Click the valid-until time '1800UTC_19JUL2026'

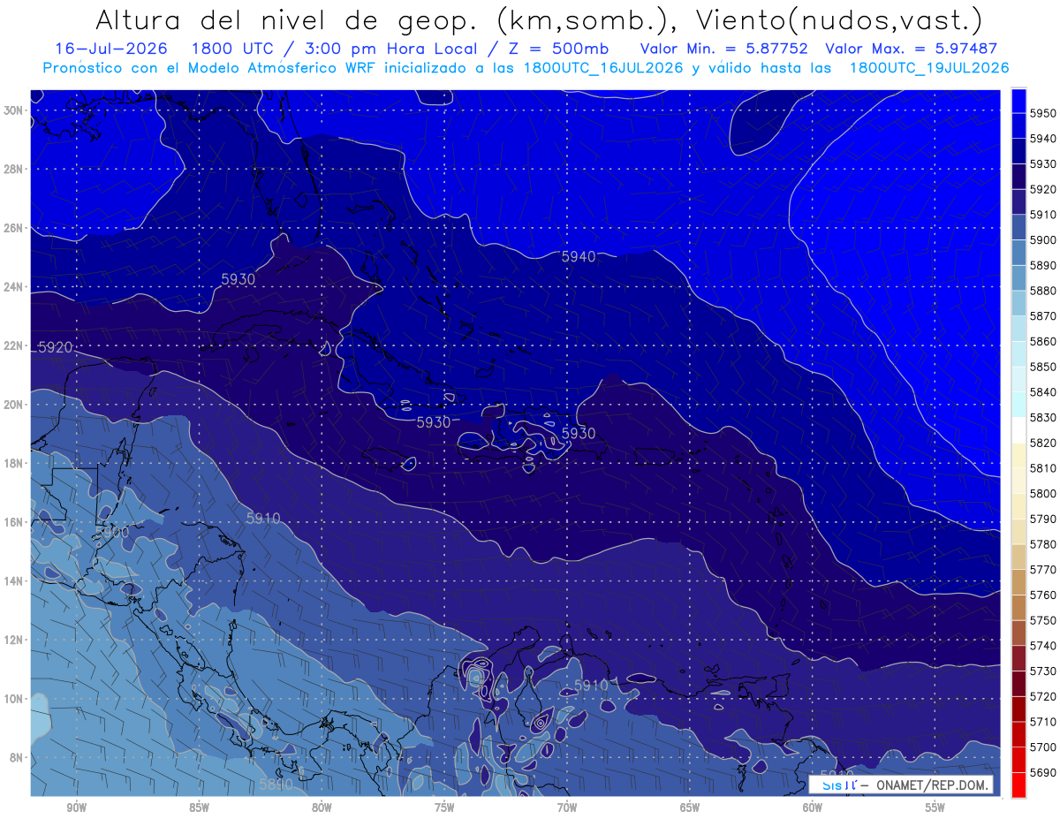click(929, 68)
